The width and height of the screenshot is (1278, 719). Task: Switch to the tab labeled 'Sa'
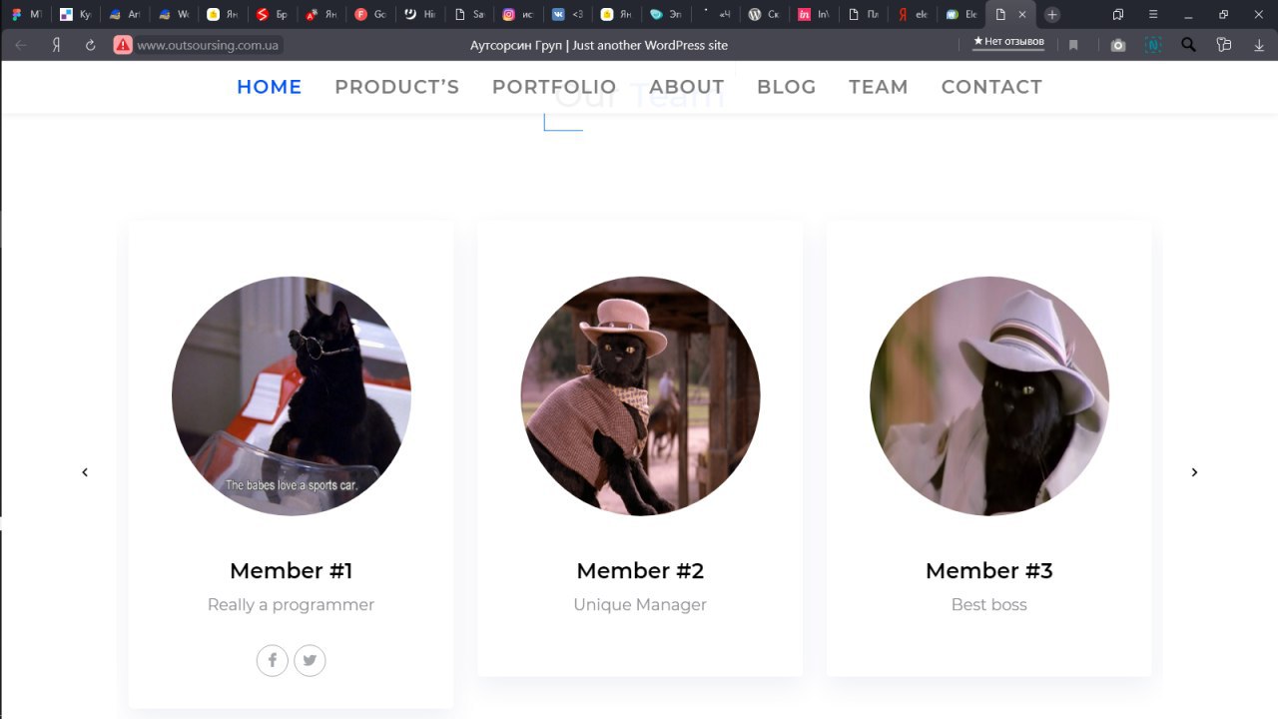click(468, 15)
